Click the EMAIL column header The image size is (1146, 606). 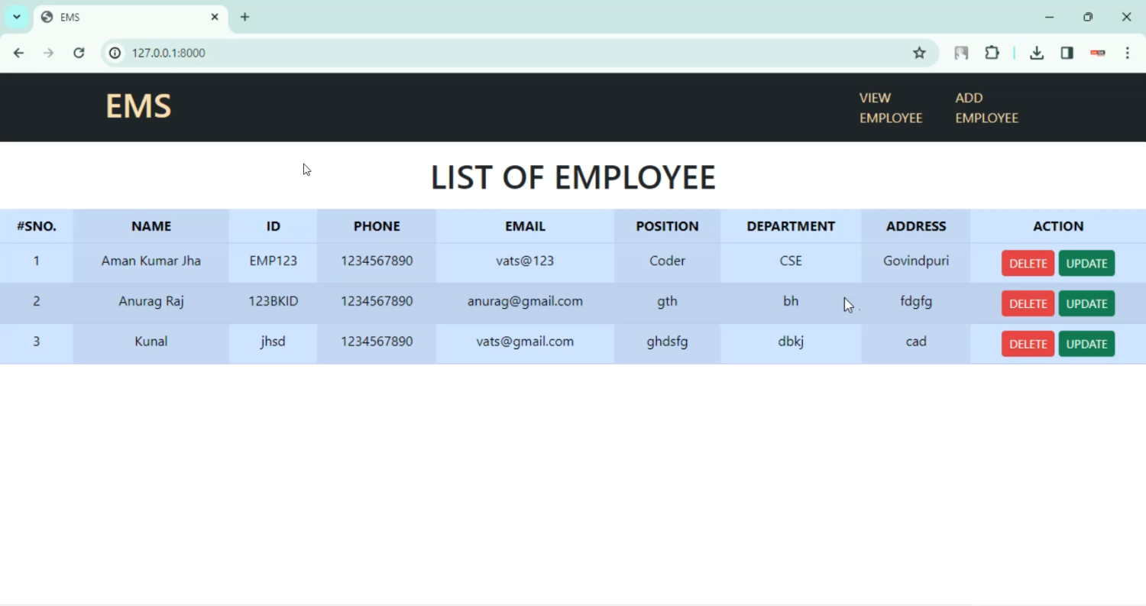click(x=525, y=226)
